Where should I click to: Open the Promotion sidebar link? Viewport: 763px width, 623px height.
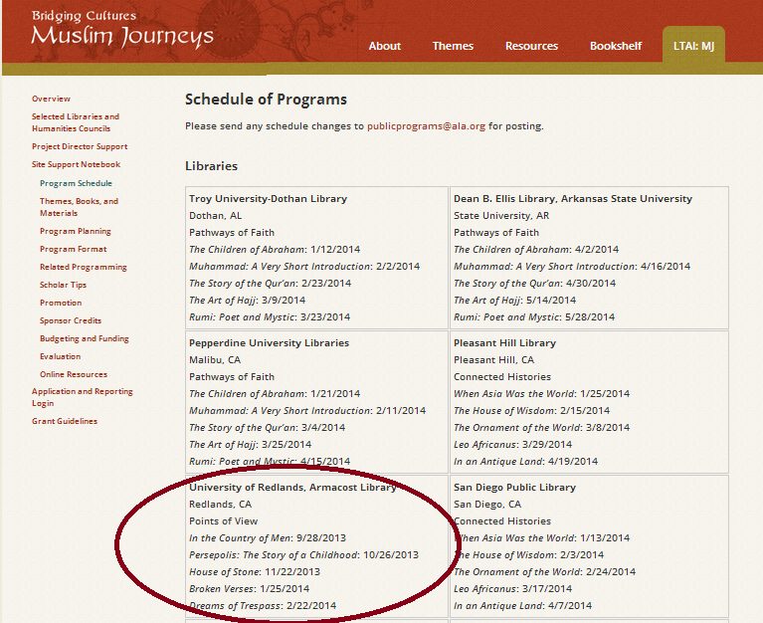point(61,303)
